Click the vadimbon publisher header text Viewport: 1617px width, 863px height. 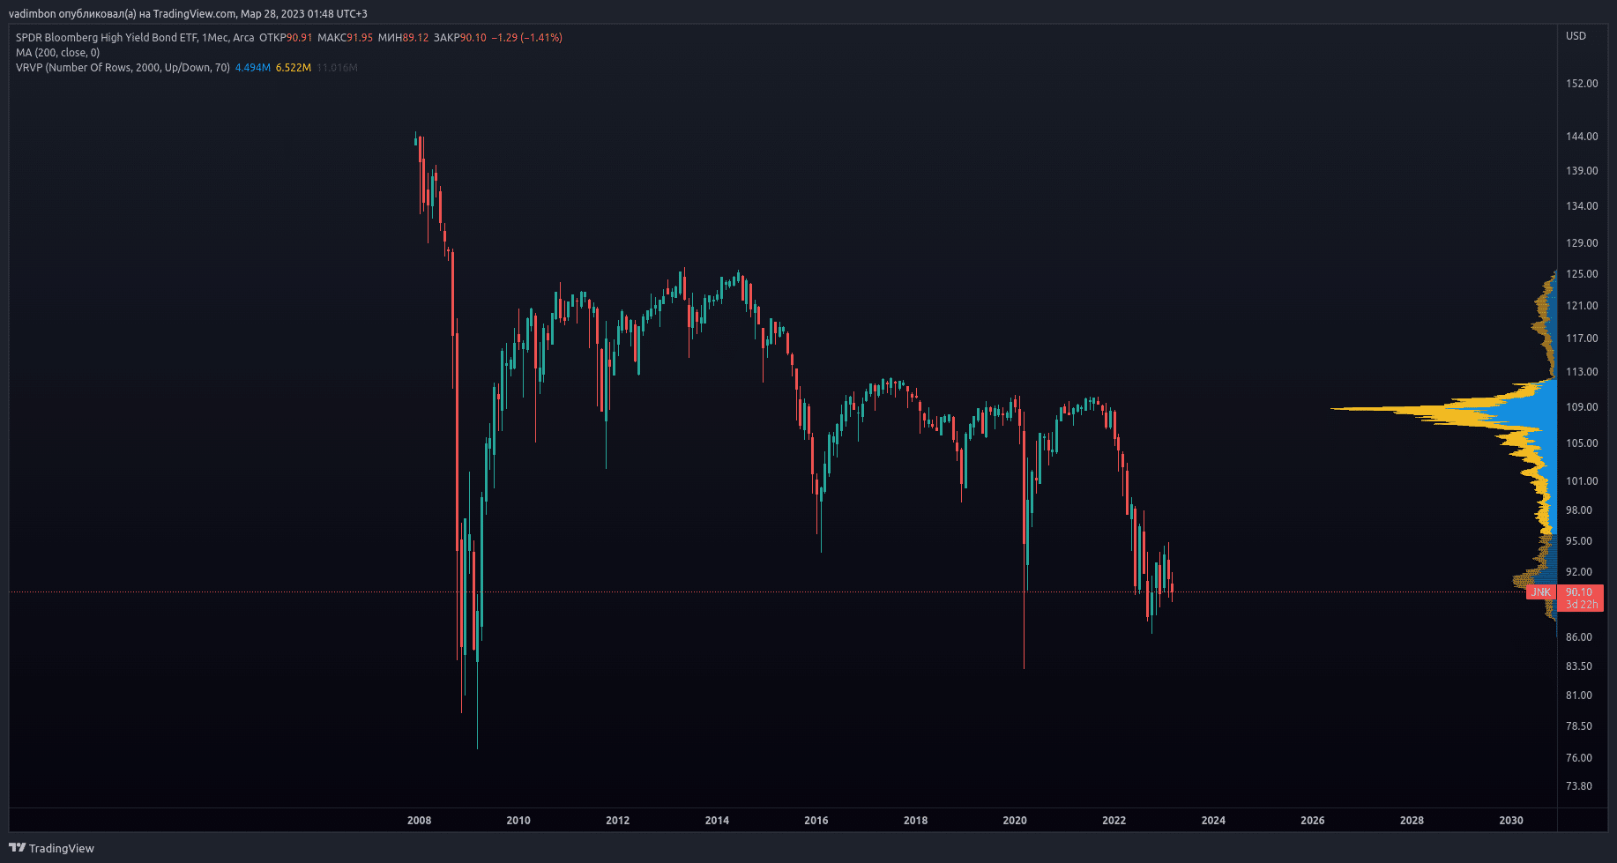pyautogui.click(x=187, y=14)
